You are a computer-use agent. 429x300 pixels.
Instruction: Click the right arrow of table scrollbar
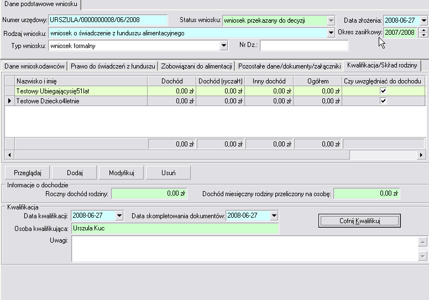pos(421,155)
